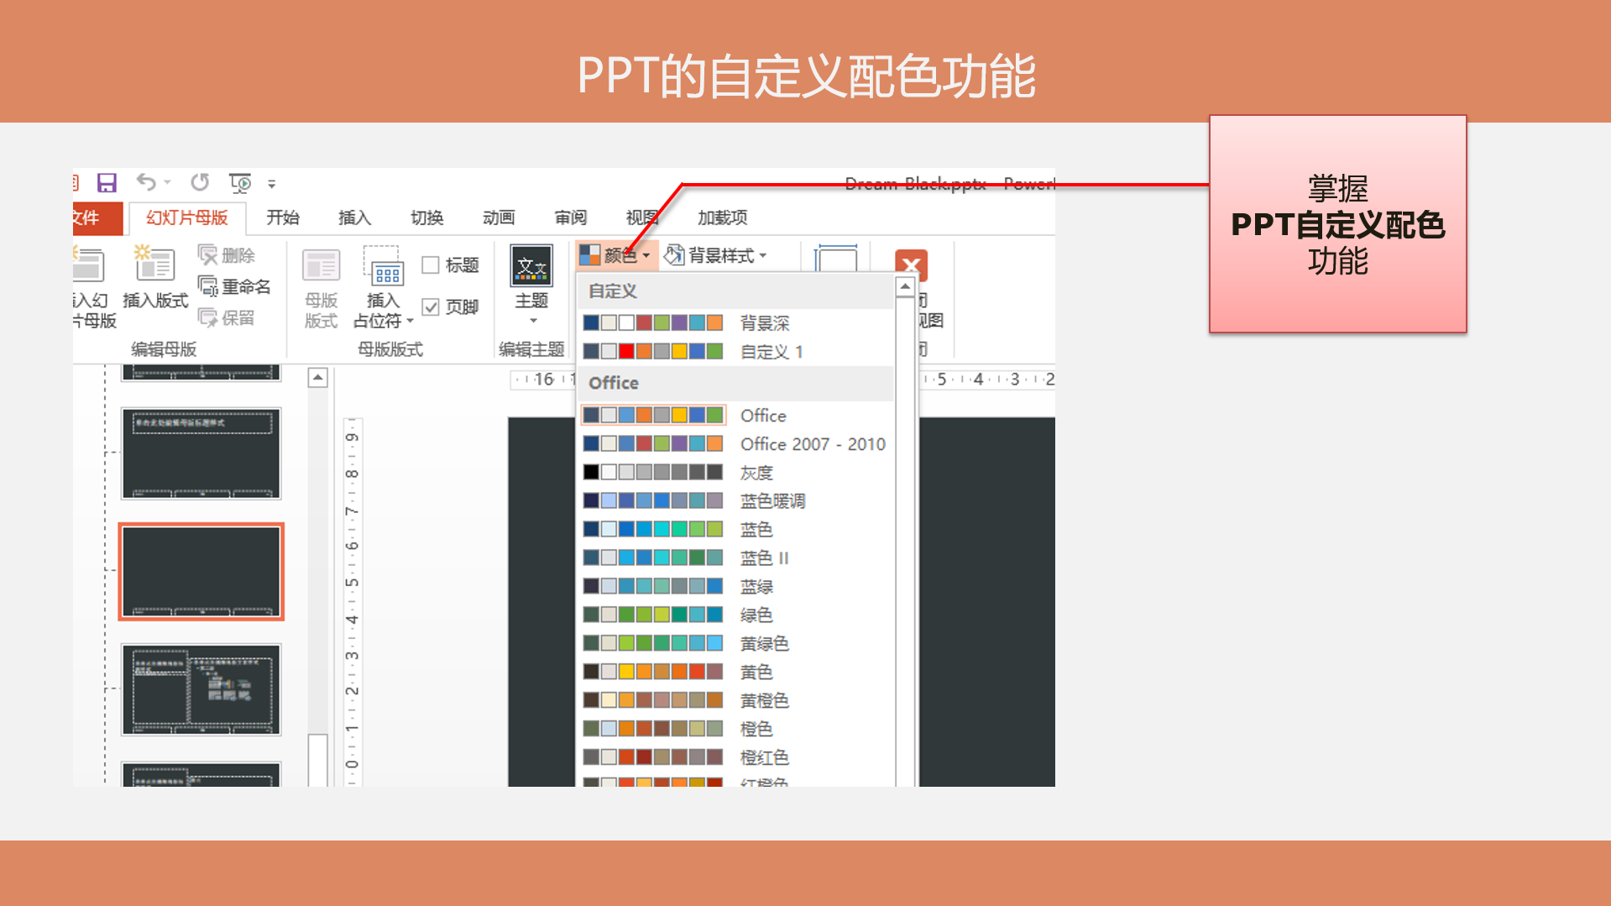This screenshot has height=906, width=1611.
Task: Start slideshow from beginning icon
Action: point(240,183)
